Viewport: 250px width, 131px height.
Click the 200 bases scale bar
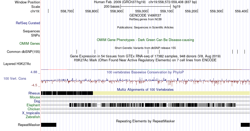pos(146,7)
